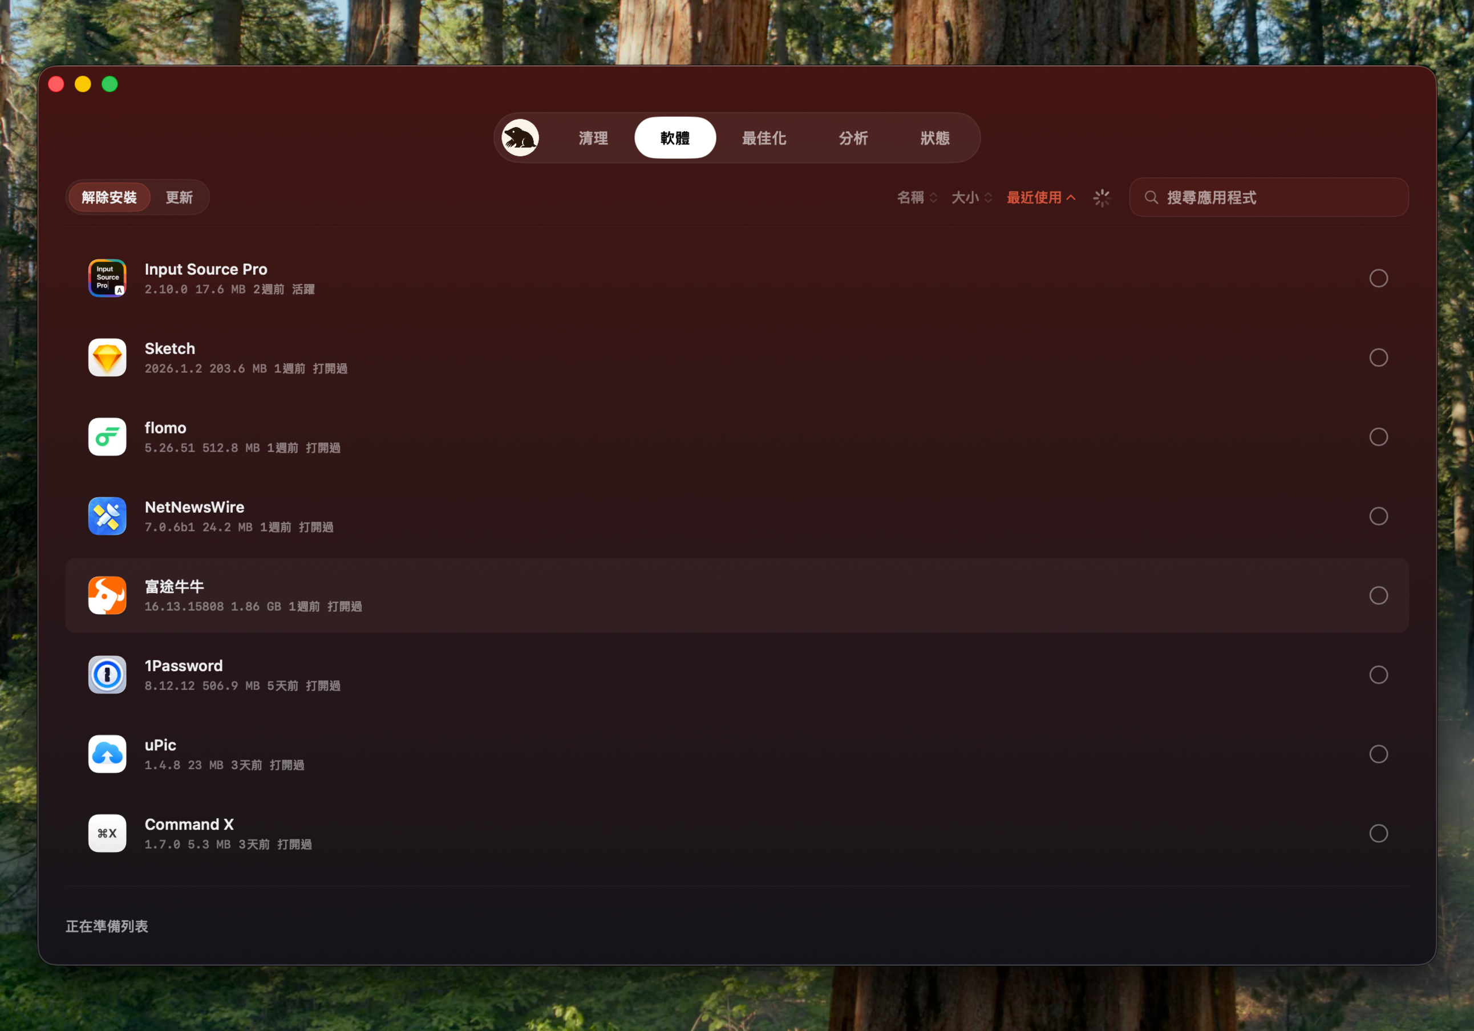1474x1031 pixels.
Task: Click the Command X details line '1.7.0 5.3 MB'
Action: tap(188, 844)
